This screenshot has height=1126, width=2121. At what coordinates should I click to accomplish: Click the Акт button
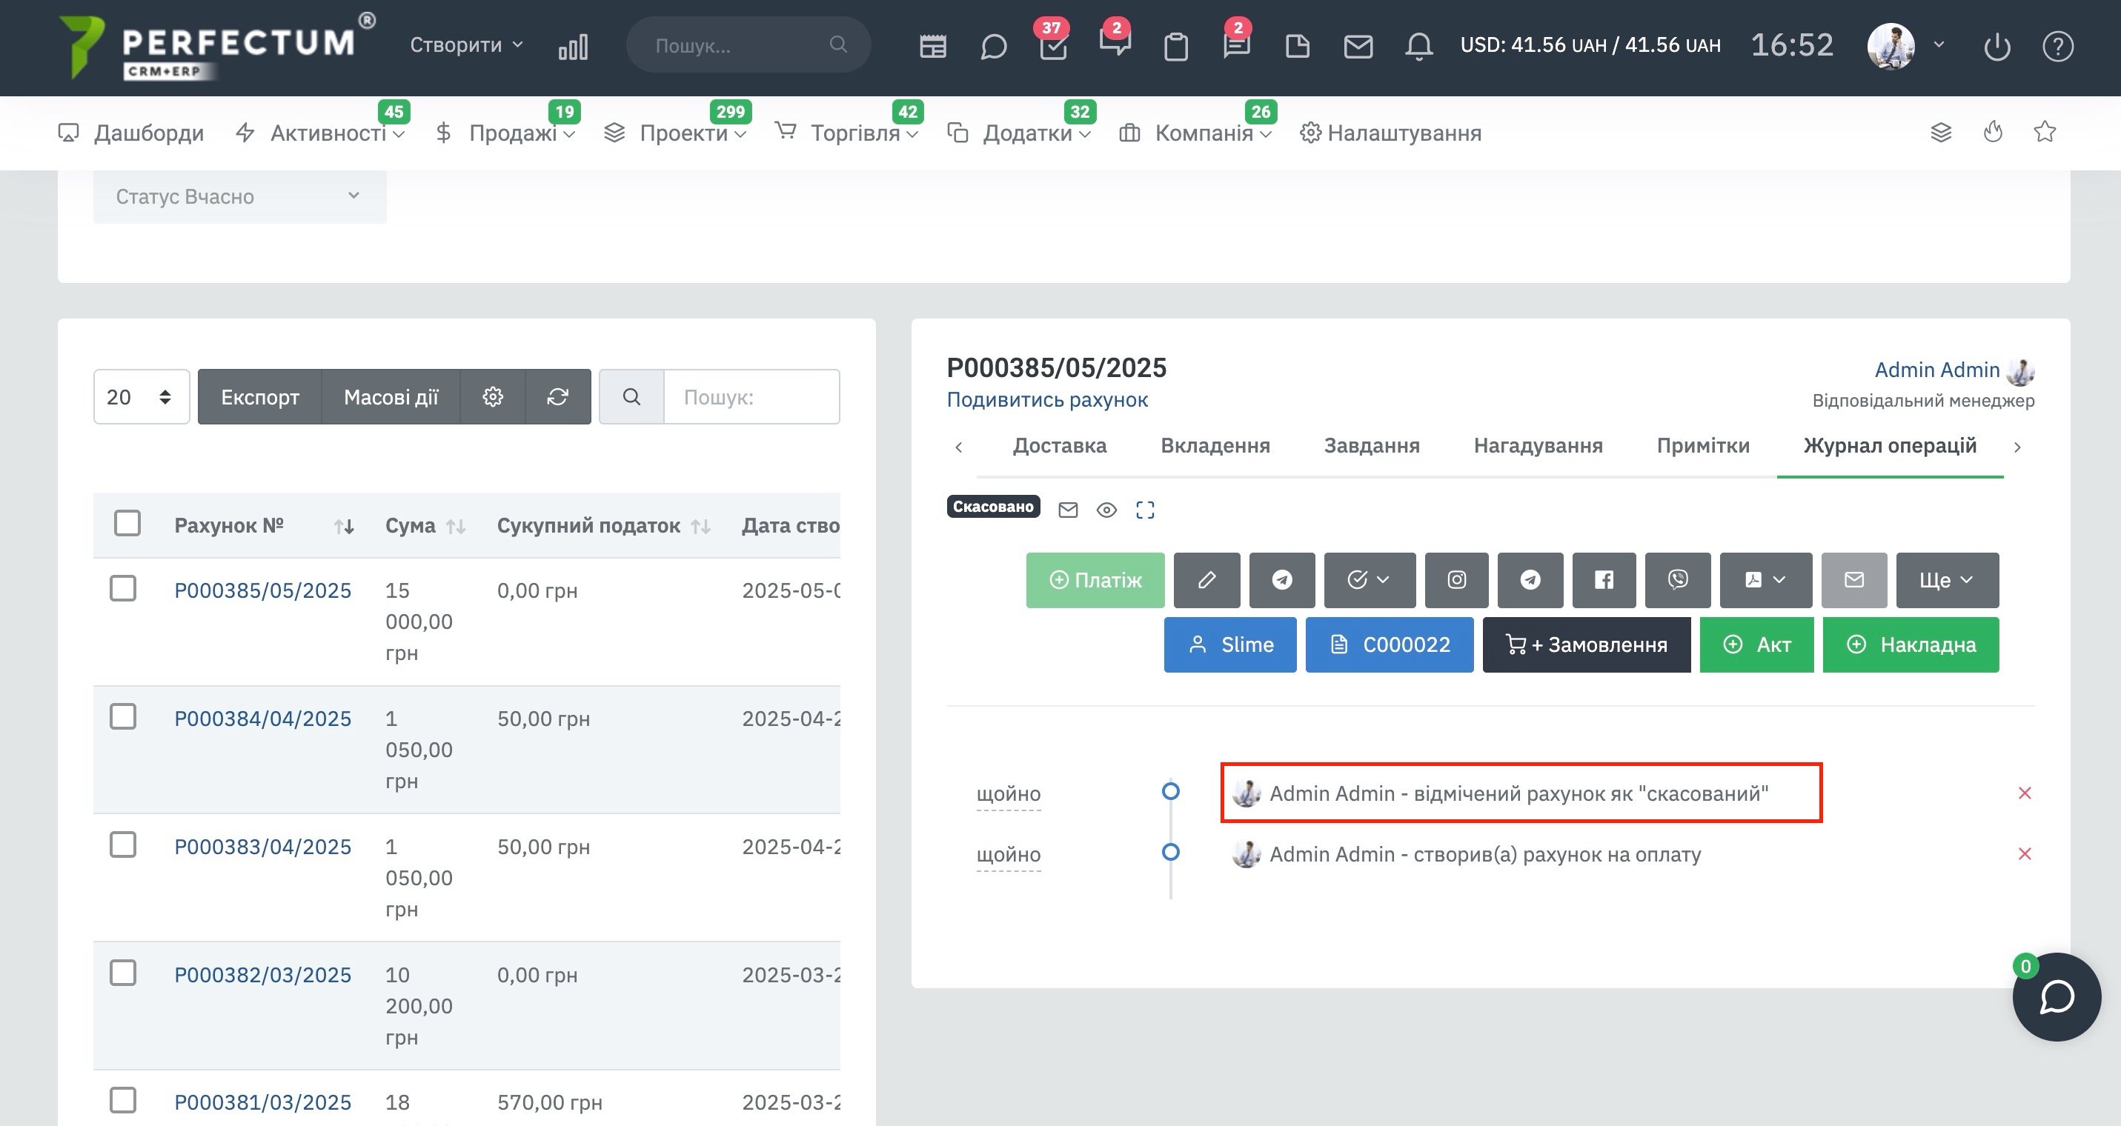[1756, 644]
